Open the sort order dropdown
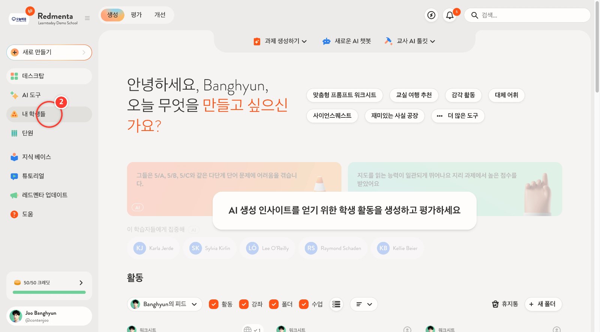Image resolution: width=600 pixels, height=332 pixels. (x=364, y=304)
